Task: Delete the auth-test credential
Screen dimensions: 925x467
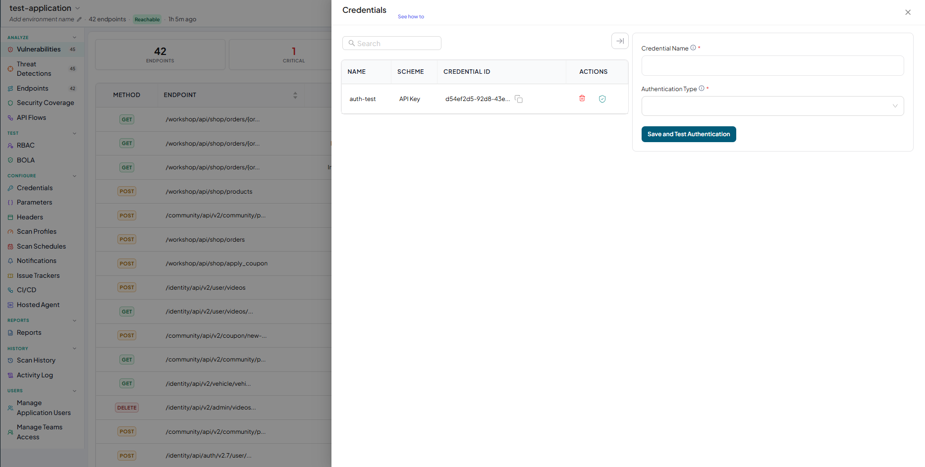Action: pyautogui.click(x=582, y=99)
